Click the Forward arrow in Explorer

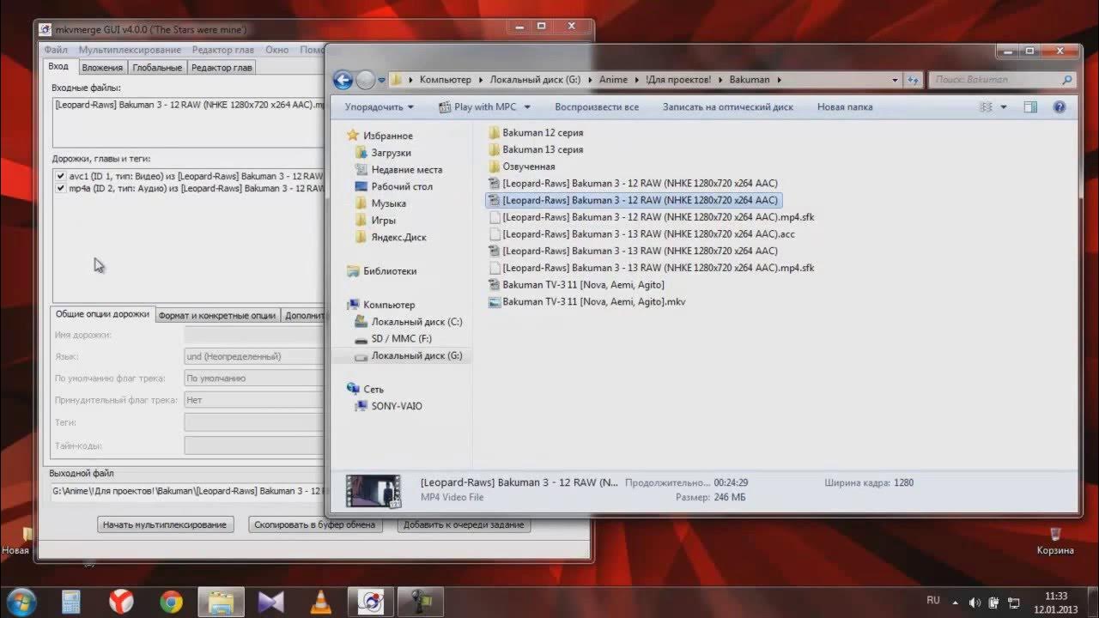(x=366, y=80)
